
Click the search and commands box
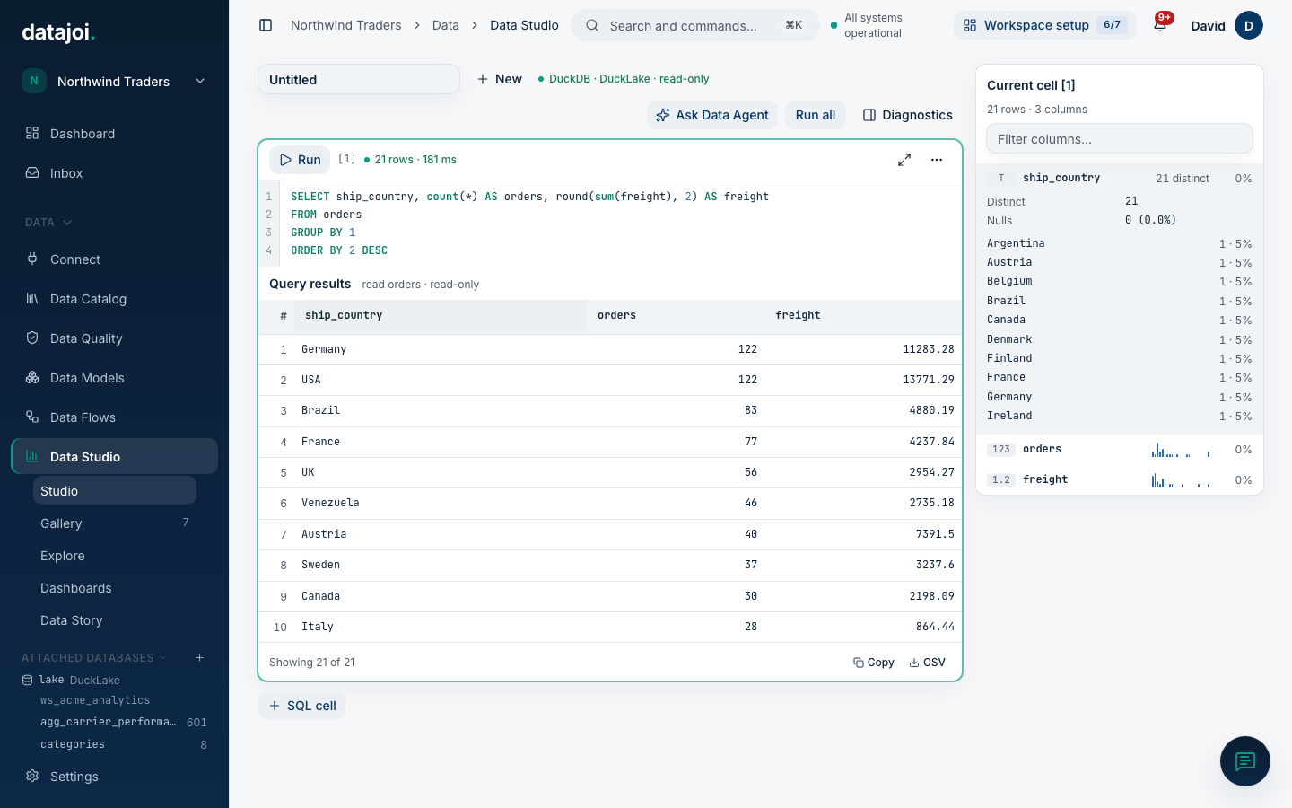[695, 25]
